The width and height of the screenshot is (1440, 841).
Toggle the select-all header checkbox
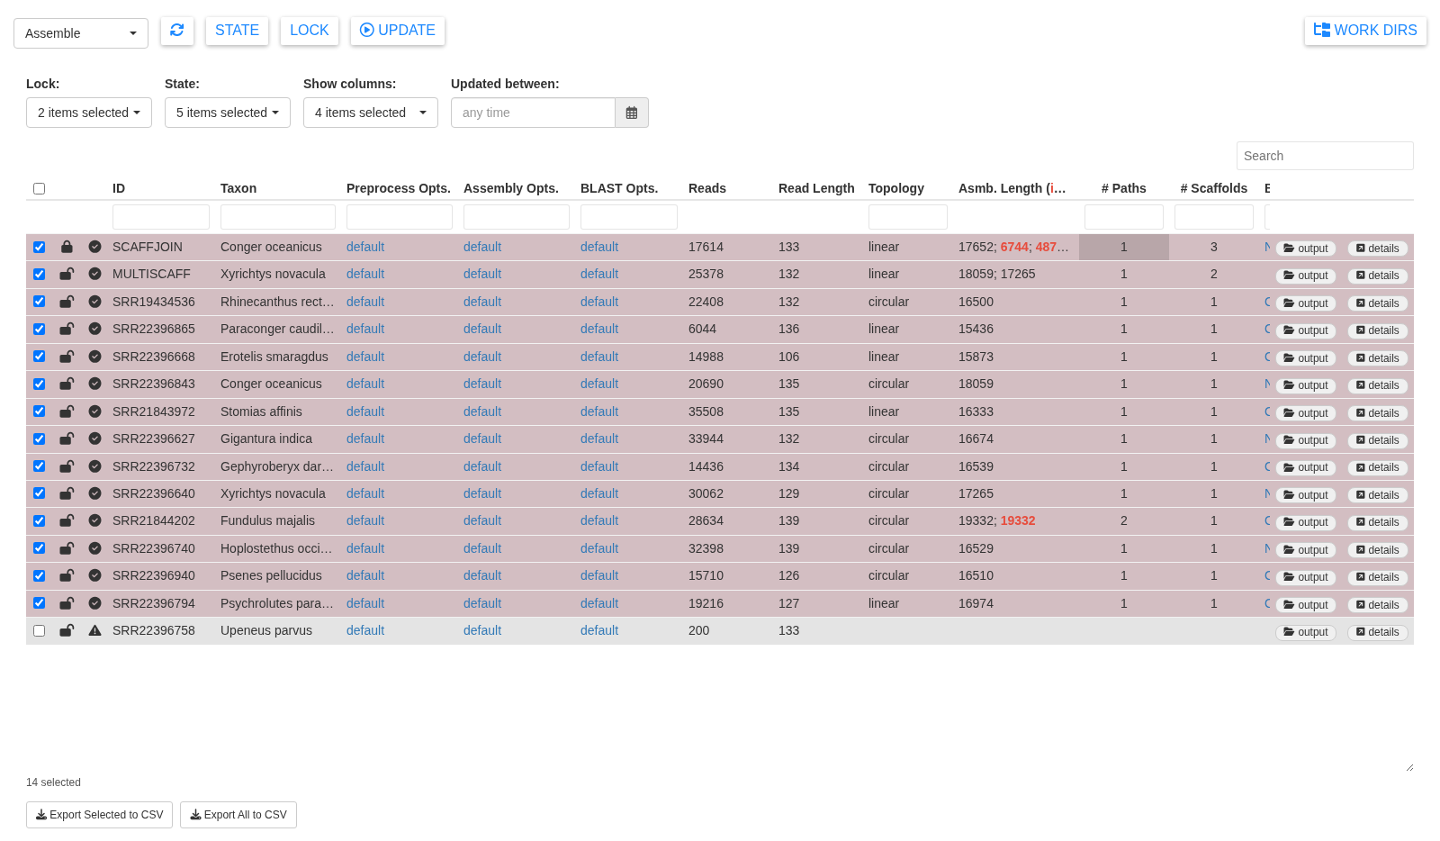tap(39, 188)
